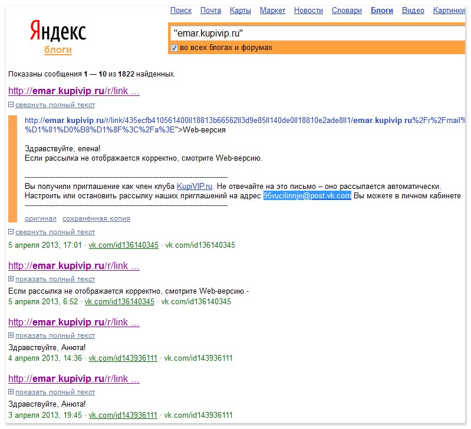471x429 pixels.
Task: Open vk.com/id143936111 link dated 4 апреля 14:36
Action: click(123, 358)
